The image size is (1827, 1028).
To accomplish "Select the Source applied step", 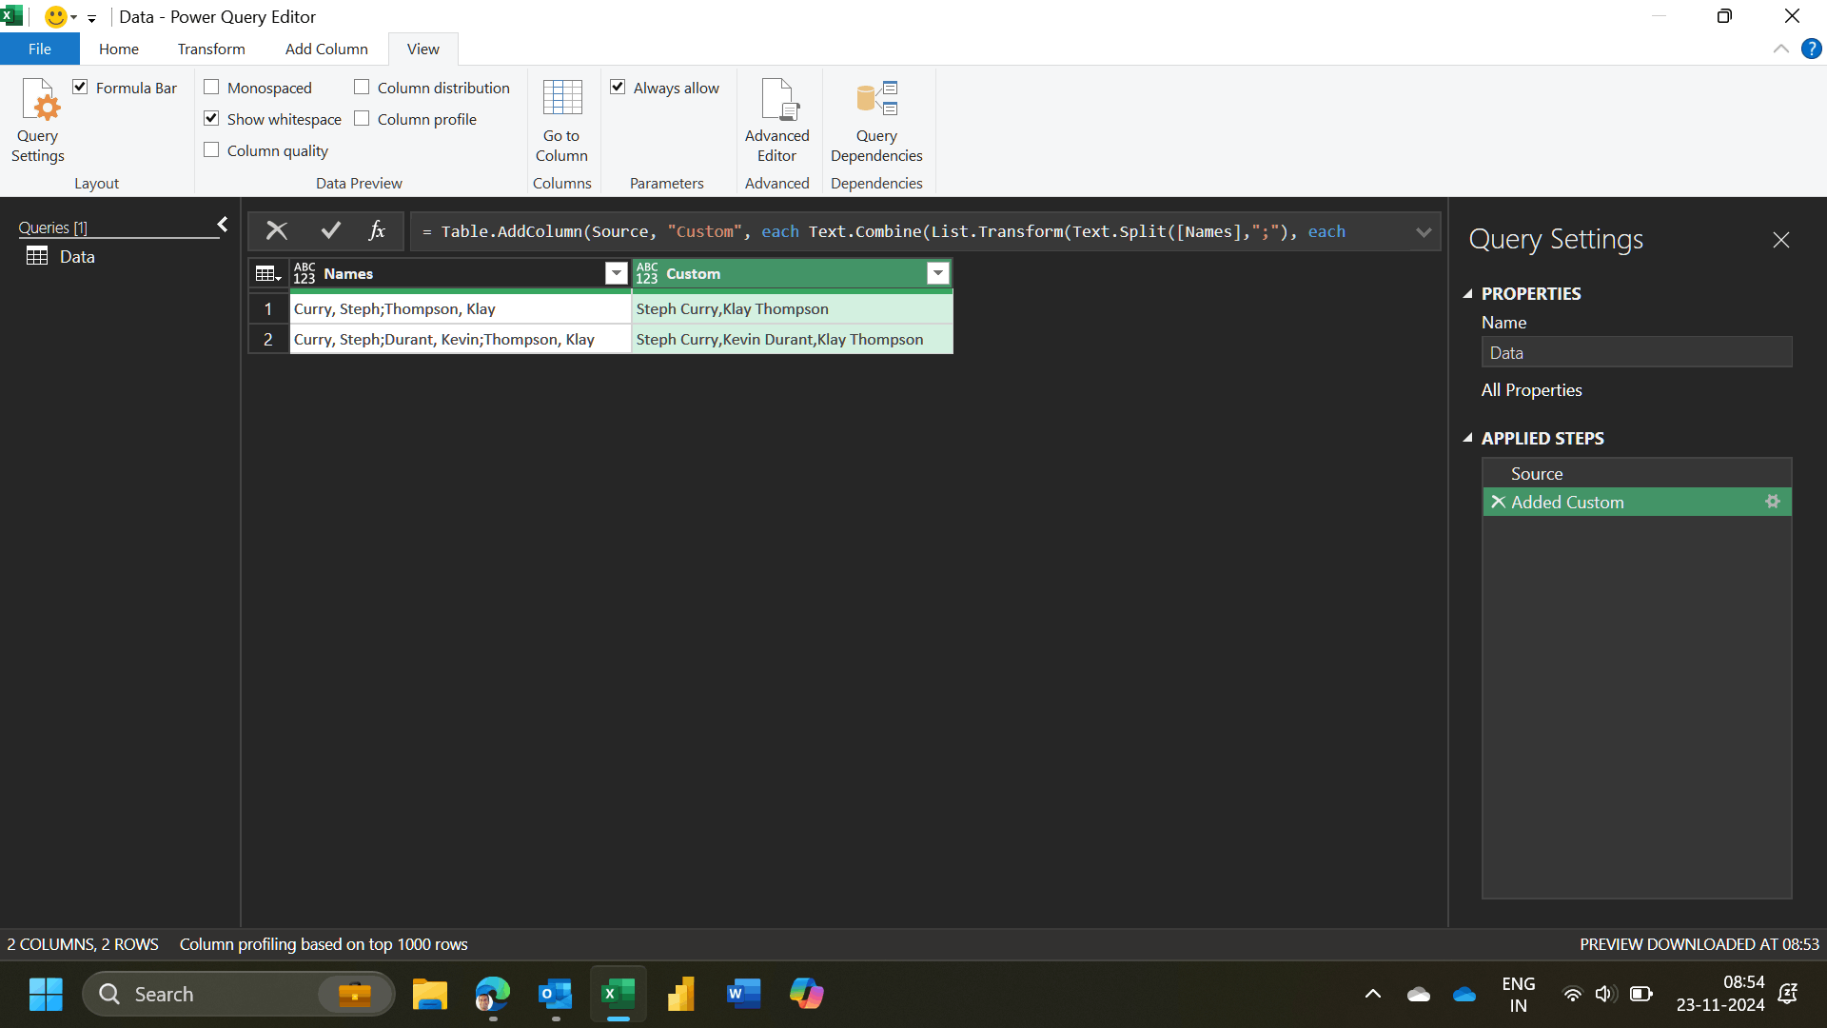I will point(1637,473).
